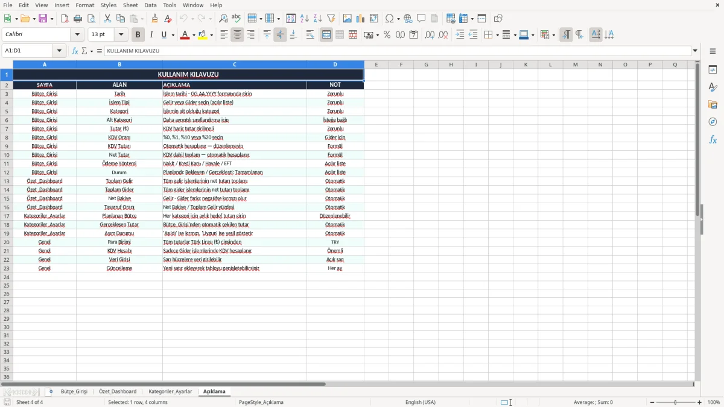Open the Select Function dropdown arrow
Viewport: 724px width, 407px height.
point(91,51)
